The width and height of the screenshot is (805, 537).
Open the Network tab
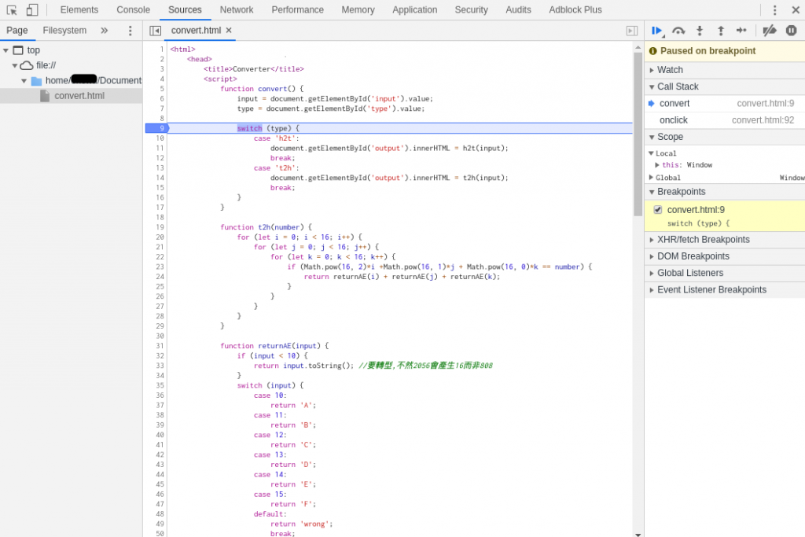click(x=237, y=10)
